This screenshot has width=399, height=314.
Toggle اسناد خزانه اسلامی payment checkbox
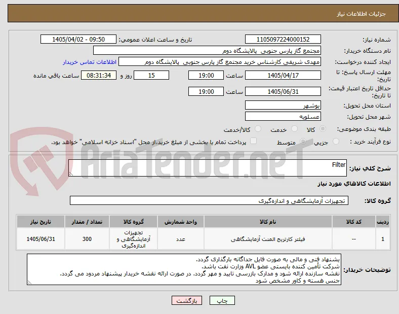click(254, 141)
